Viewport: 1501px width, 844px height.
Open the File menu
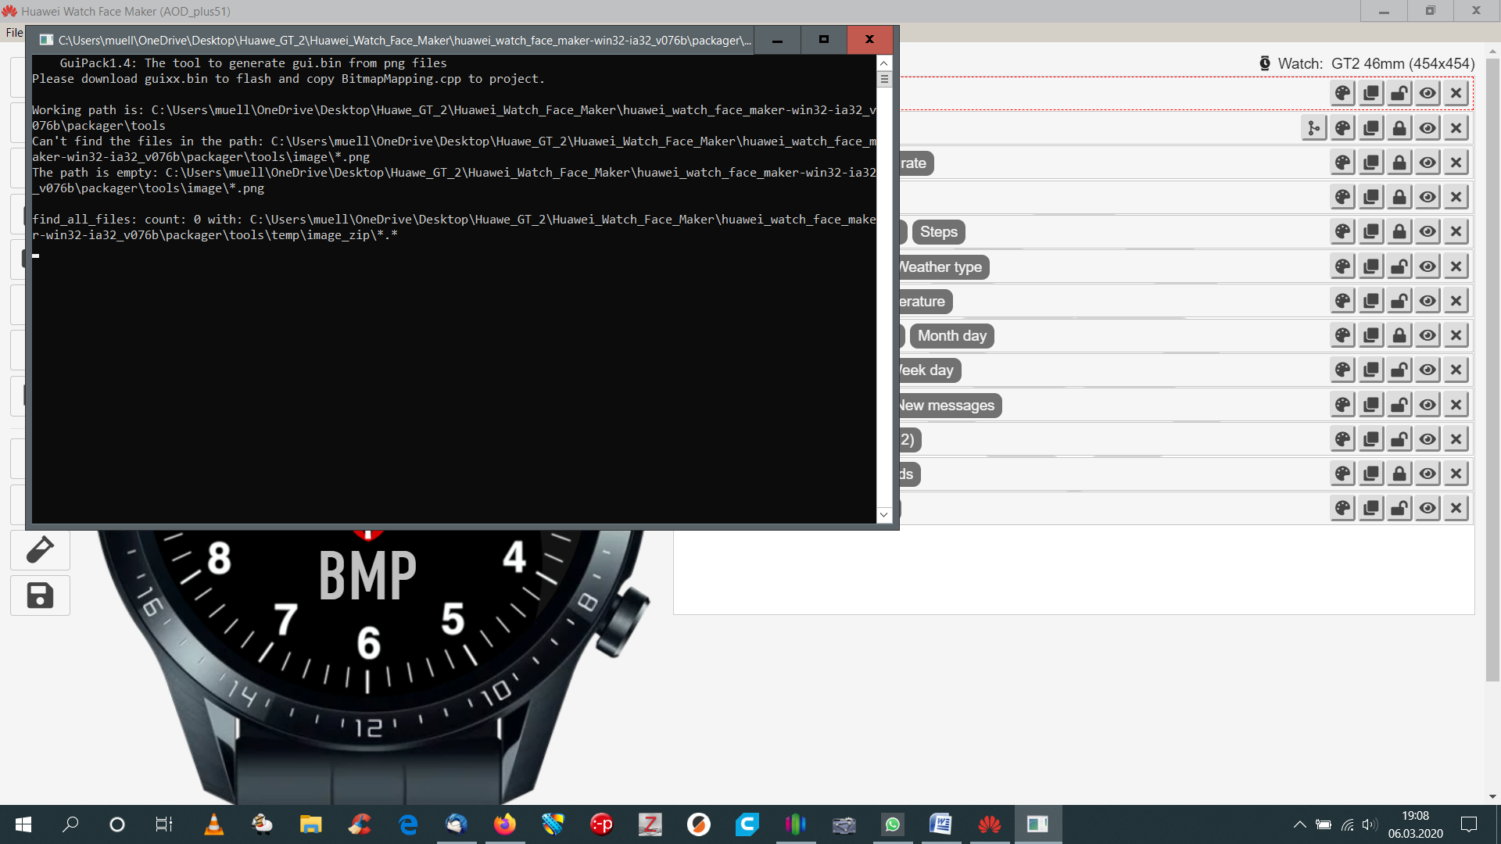[14, 32]
